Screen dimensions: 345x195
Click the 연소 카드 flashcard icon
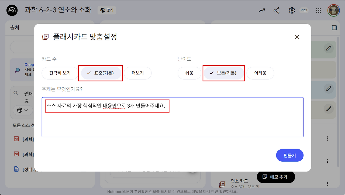222,184
